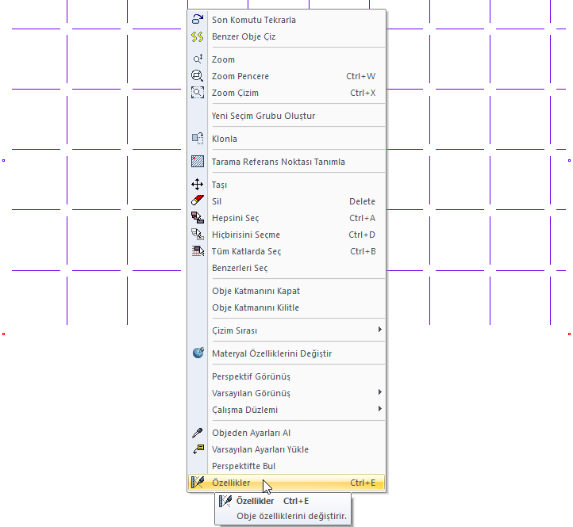Select Perspektifte Bul
This screenshot has width=573, height=527.
286,466
